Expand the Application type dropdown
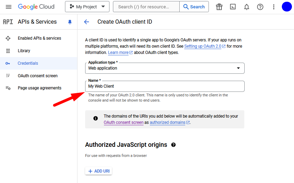This screenshot has height=183, width=294. click(165, 68)
